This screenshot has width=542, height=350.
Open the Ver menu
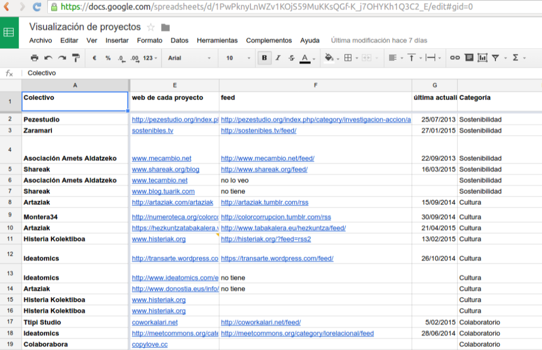pos(92,40)
